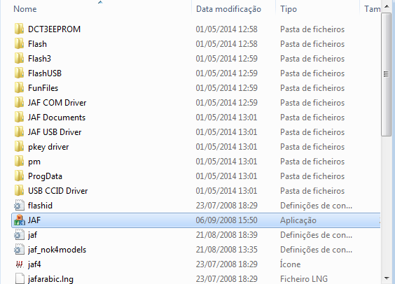Select the Flash3 folder name
395x284 pixels.
[39, 59]
